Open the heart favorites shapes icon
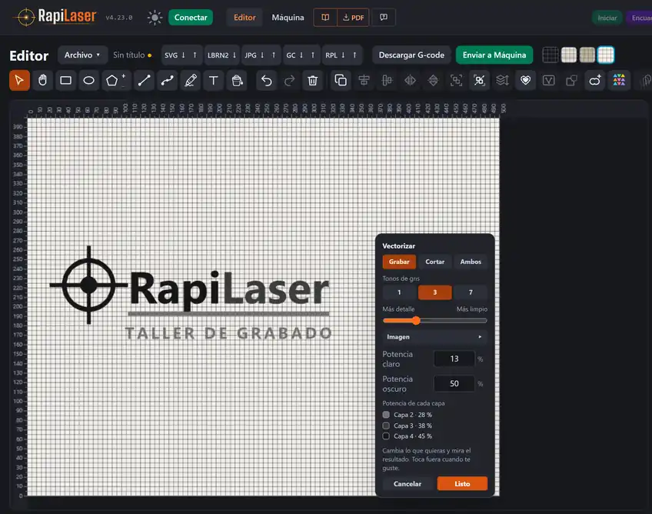Viewport: 652px width, 514px height. pyautogui.click(x=526, y=80)
